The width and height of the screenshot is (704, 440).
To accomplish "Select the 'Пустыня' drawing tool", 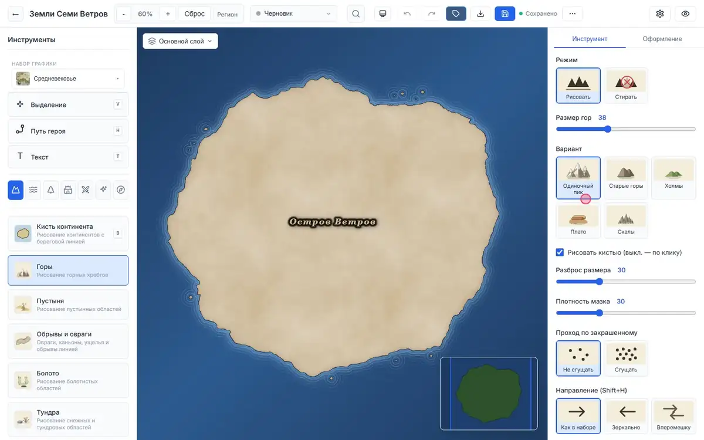I will point(68,304).
